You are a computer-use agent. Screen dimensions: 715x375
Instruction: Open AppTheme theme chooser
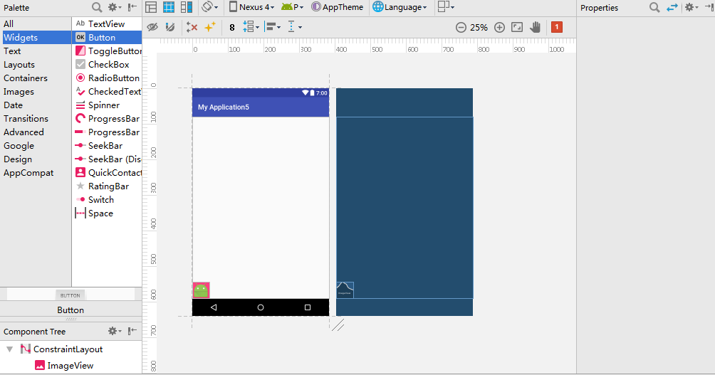click(x=338, y=7)
